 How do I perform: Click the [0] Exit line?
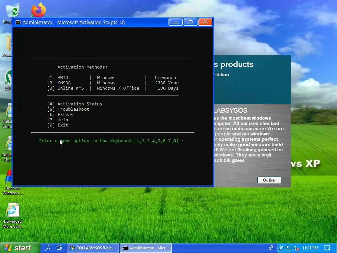(58, 125)
